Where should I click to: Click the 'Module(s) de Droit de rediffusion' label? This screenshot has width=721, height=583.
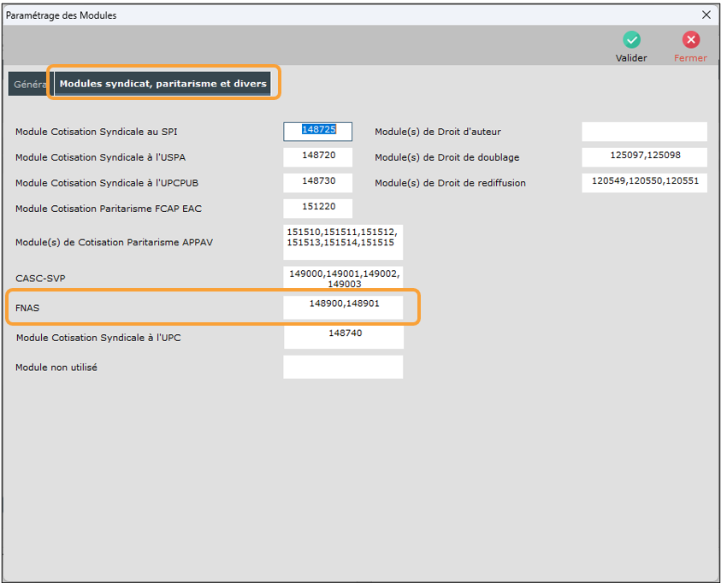tap(450, 183)
